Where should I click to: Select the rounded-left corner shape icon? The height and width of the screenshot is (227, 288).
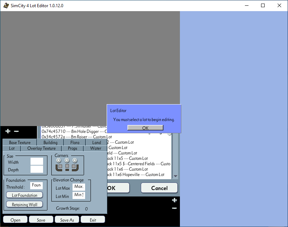point(59,167)
